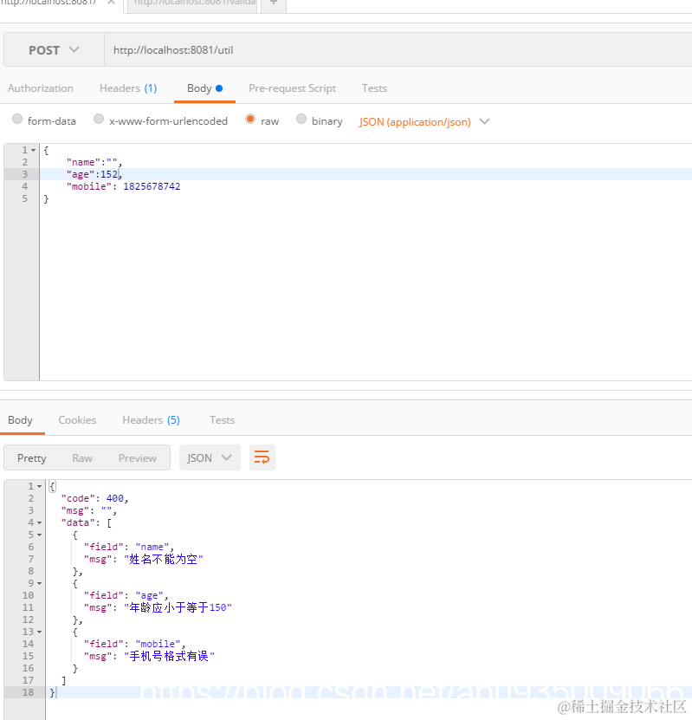
Task: Open the response JSON format dropdown
Action: (210, 457)
